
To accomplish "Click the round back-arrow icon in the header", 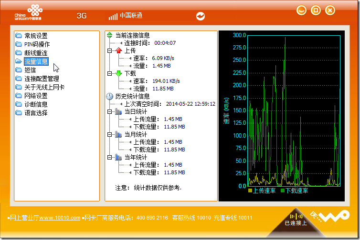I will (201, 16).
